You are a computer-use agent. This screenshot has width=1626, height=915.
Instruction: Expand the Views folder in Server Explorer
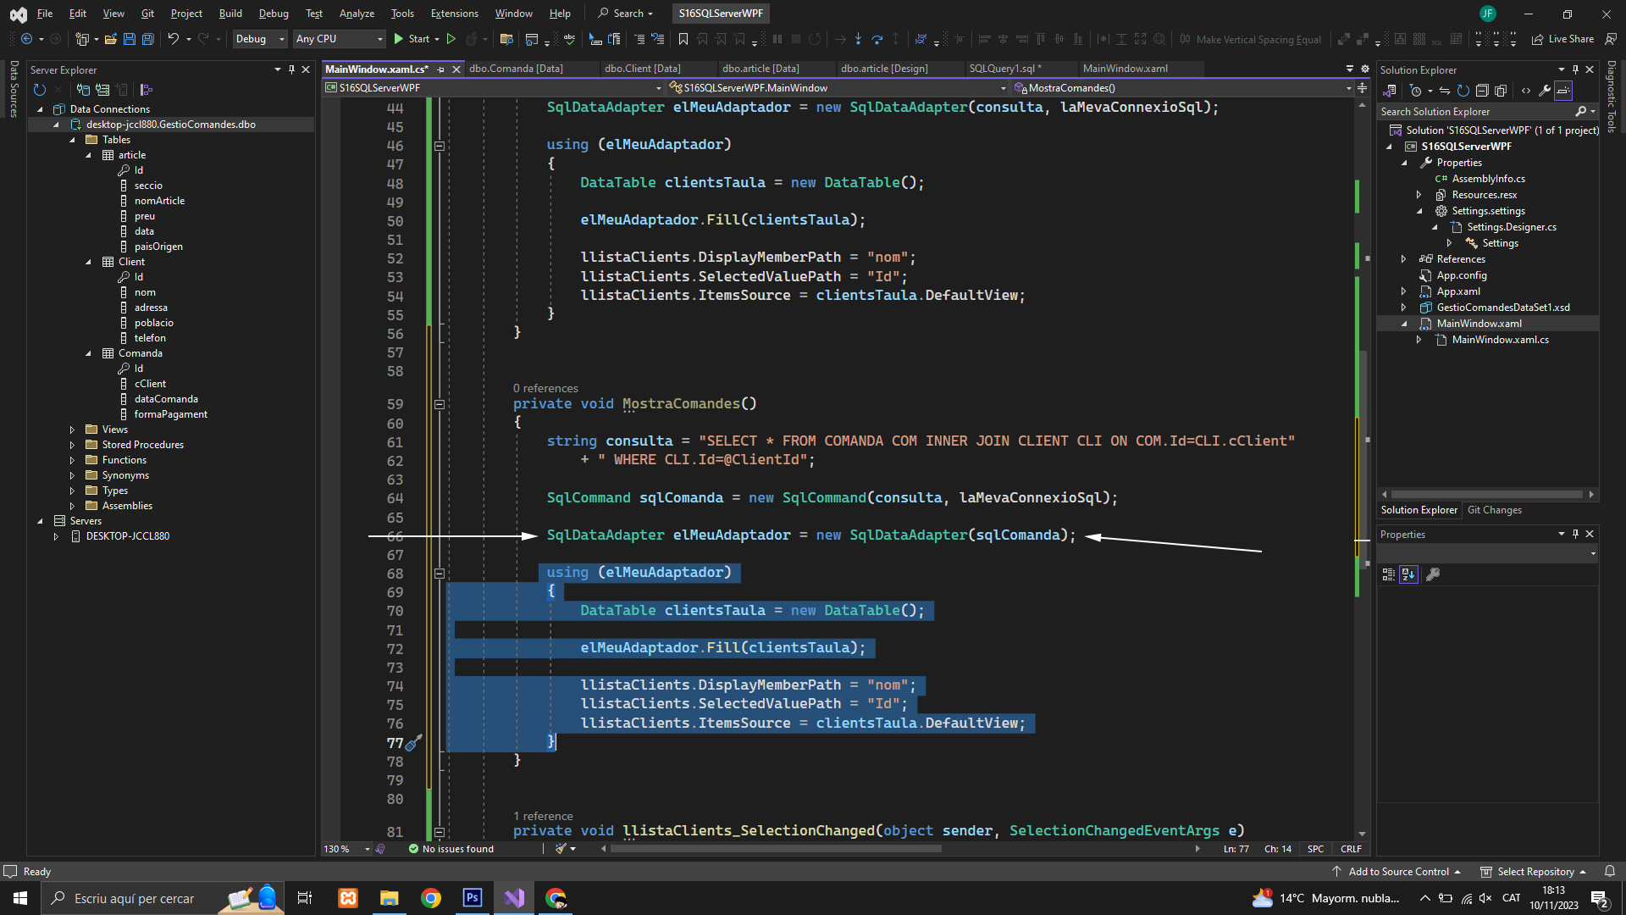click(x=72, y=430)
